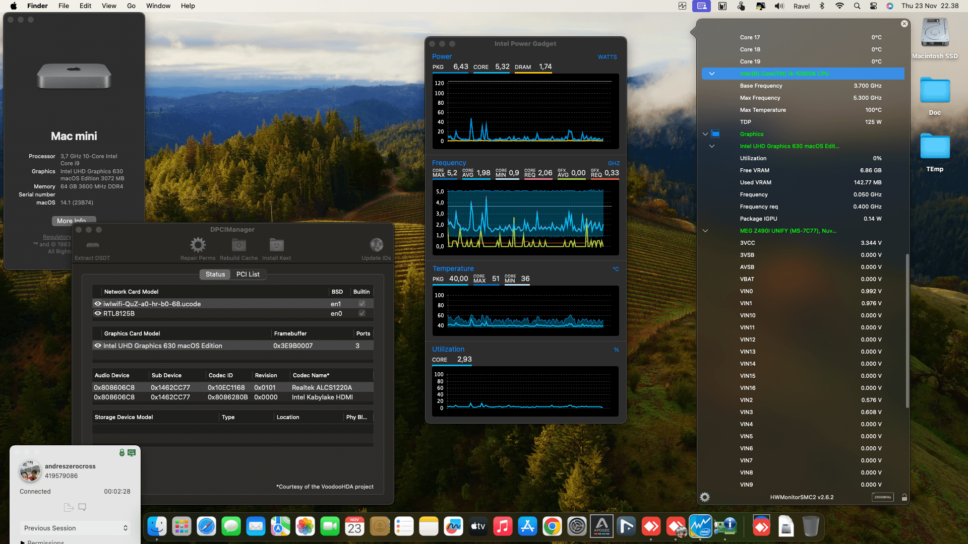Click the Mac mini image
Viewport: 968px width, 544px height.
pyautogui.click(x=74, y=76)
